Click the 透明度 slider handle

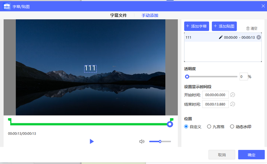click(187, 77)
